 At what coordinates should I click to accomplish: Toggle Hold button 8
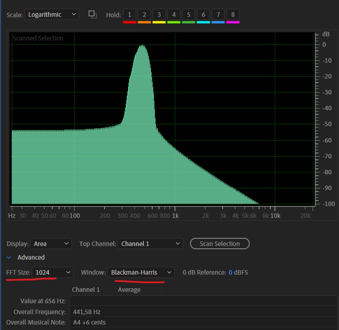pyautogui.click(x=233, y=15)
